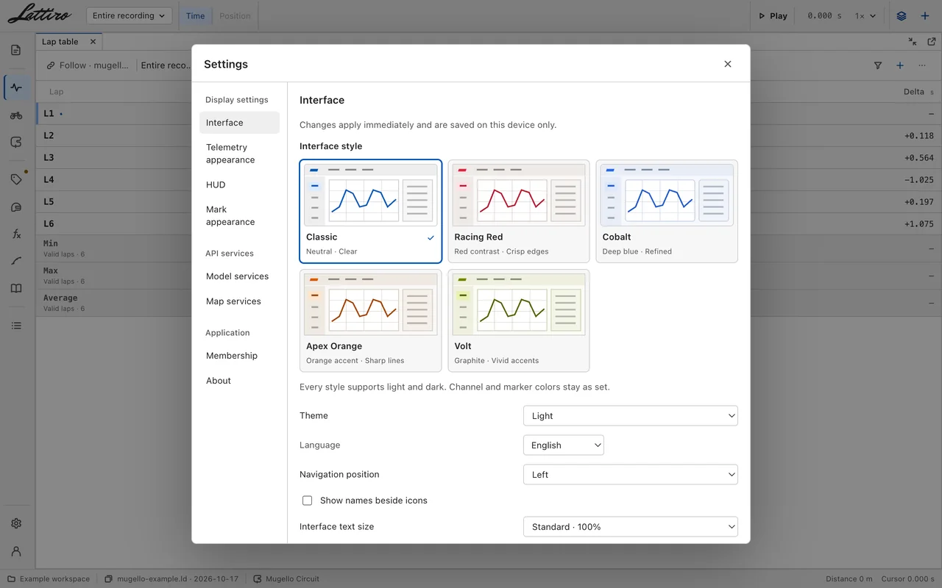Open Model services settings
This screenshot has height=588, width=942.
[x=239, y=276]
